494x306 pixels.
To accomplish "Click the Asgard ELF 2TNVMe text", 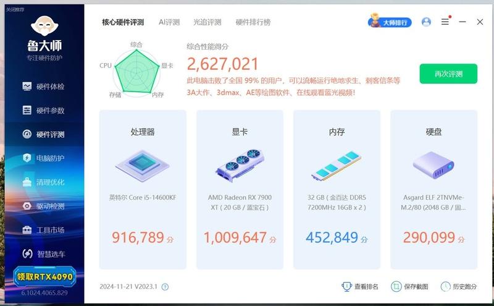I will point(433,203).
